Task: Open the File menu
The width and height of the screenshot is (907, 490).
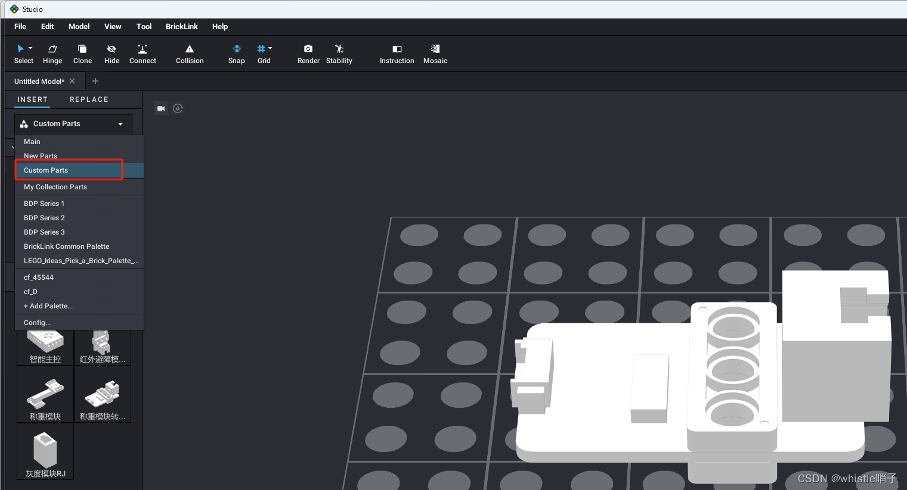Action: 20,27
